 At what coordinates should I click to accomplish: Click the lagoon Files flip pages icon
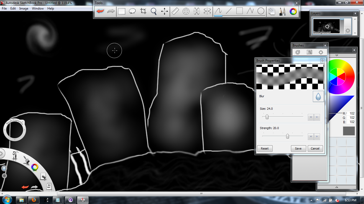click(x=49, y=186)
